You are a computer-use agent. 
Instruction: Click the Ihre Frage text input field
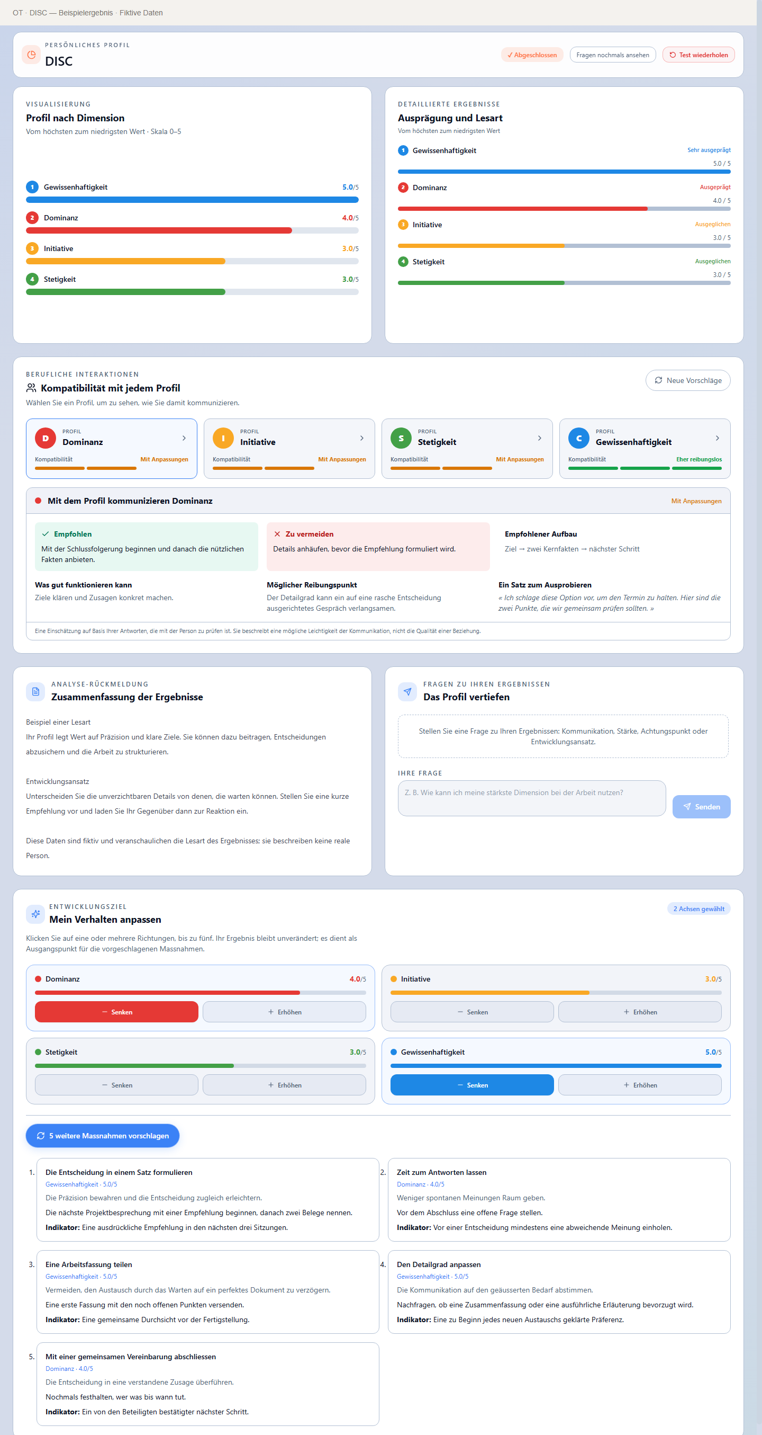coord(532,798)
